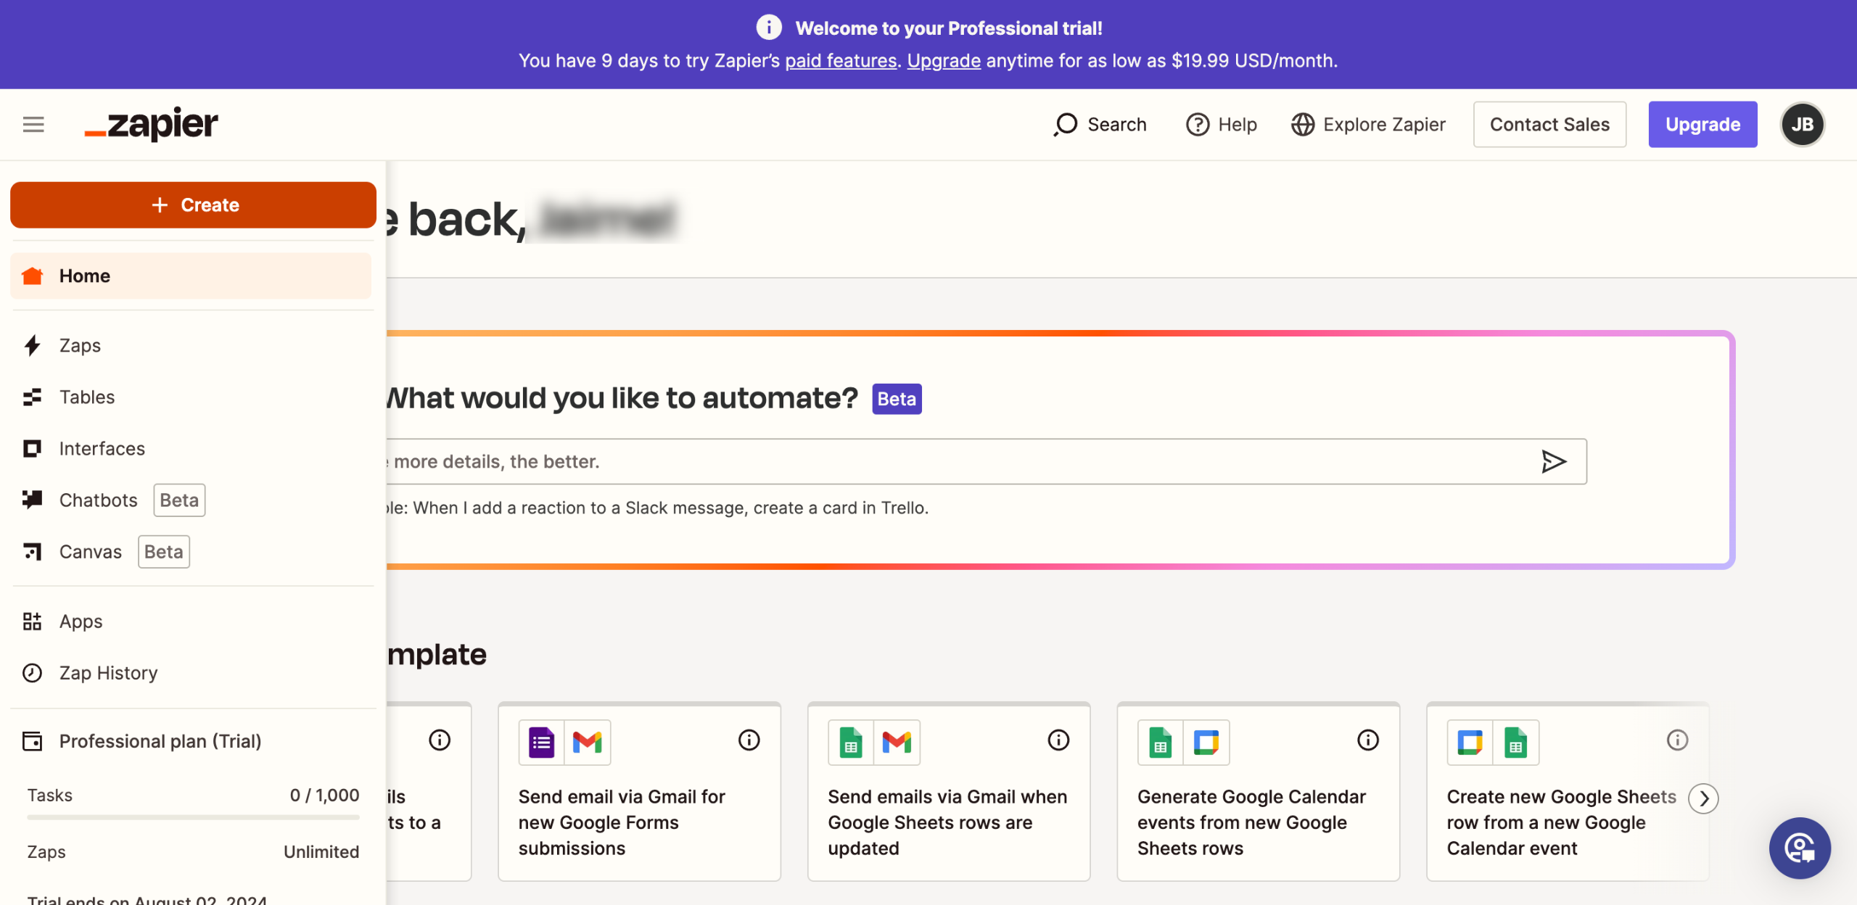Follow the paid features link in banner
The image size is (1857, 905).
point(841,61)
